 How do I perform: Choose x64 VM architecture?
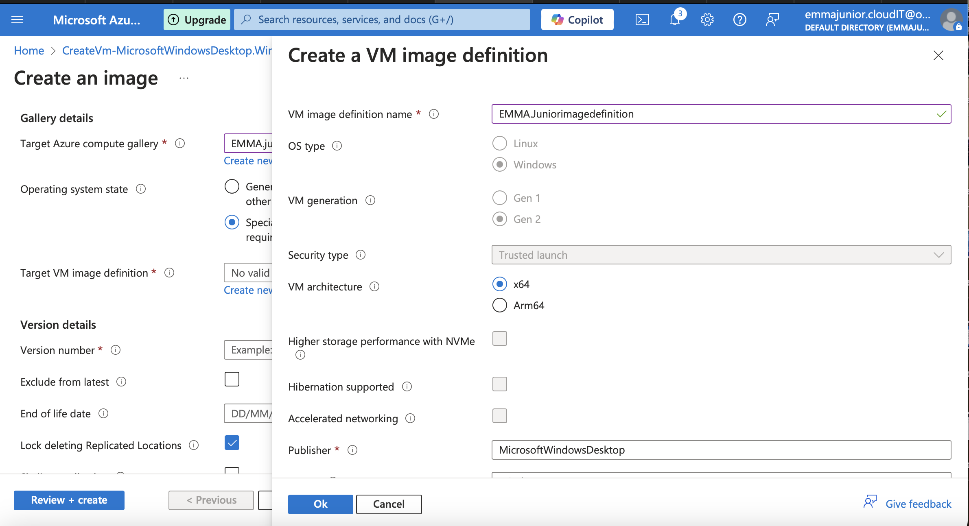(x=500, y=284)
